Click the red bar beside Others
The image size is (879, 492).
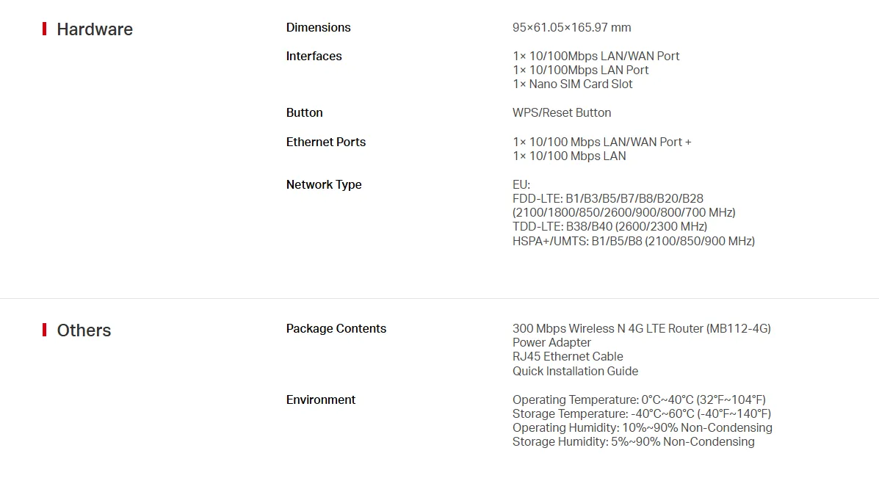(45, 330)
